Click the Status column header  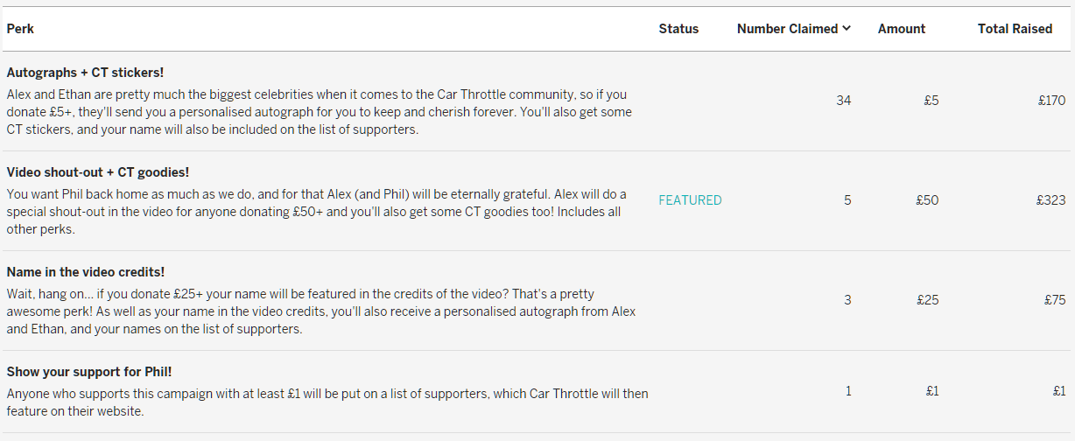[x=678, y=29]
